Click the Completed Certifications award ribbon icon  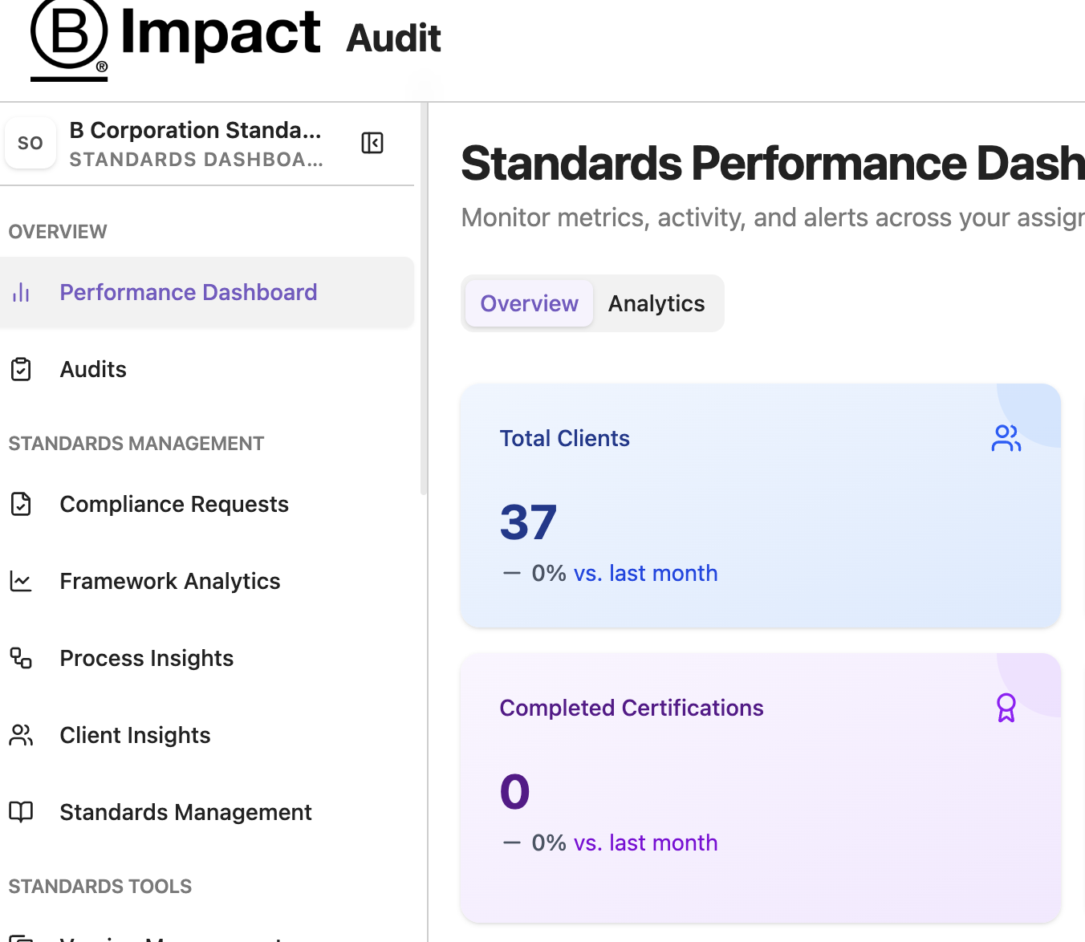[x=1006, y=708]
